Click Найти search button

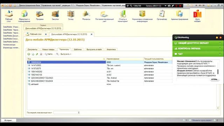(x=49, y=54)
